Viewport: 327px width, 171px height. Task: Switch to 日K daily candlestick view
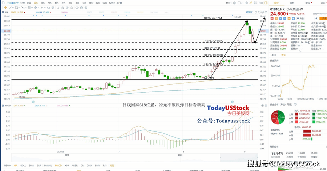pos(36,3)
